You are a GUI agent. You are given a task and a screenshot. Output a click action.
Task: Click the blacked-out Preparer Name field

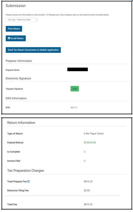tap(77, 70)
